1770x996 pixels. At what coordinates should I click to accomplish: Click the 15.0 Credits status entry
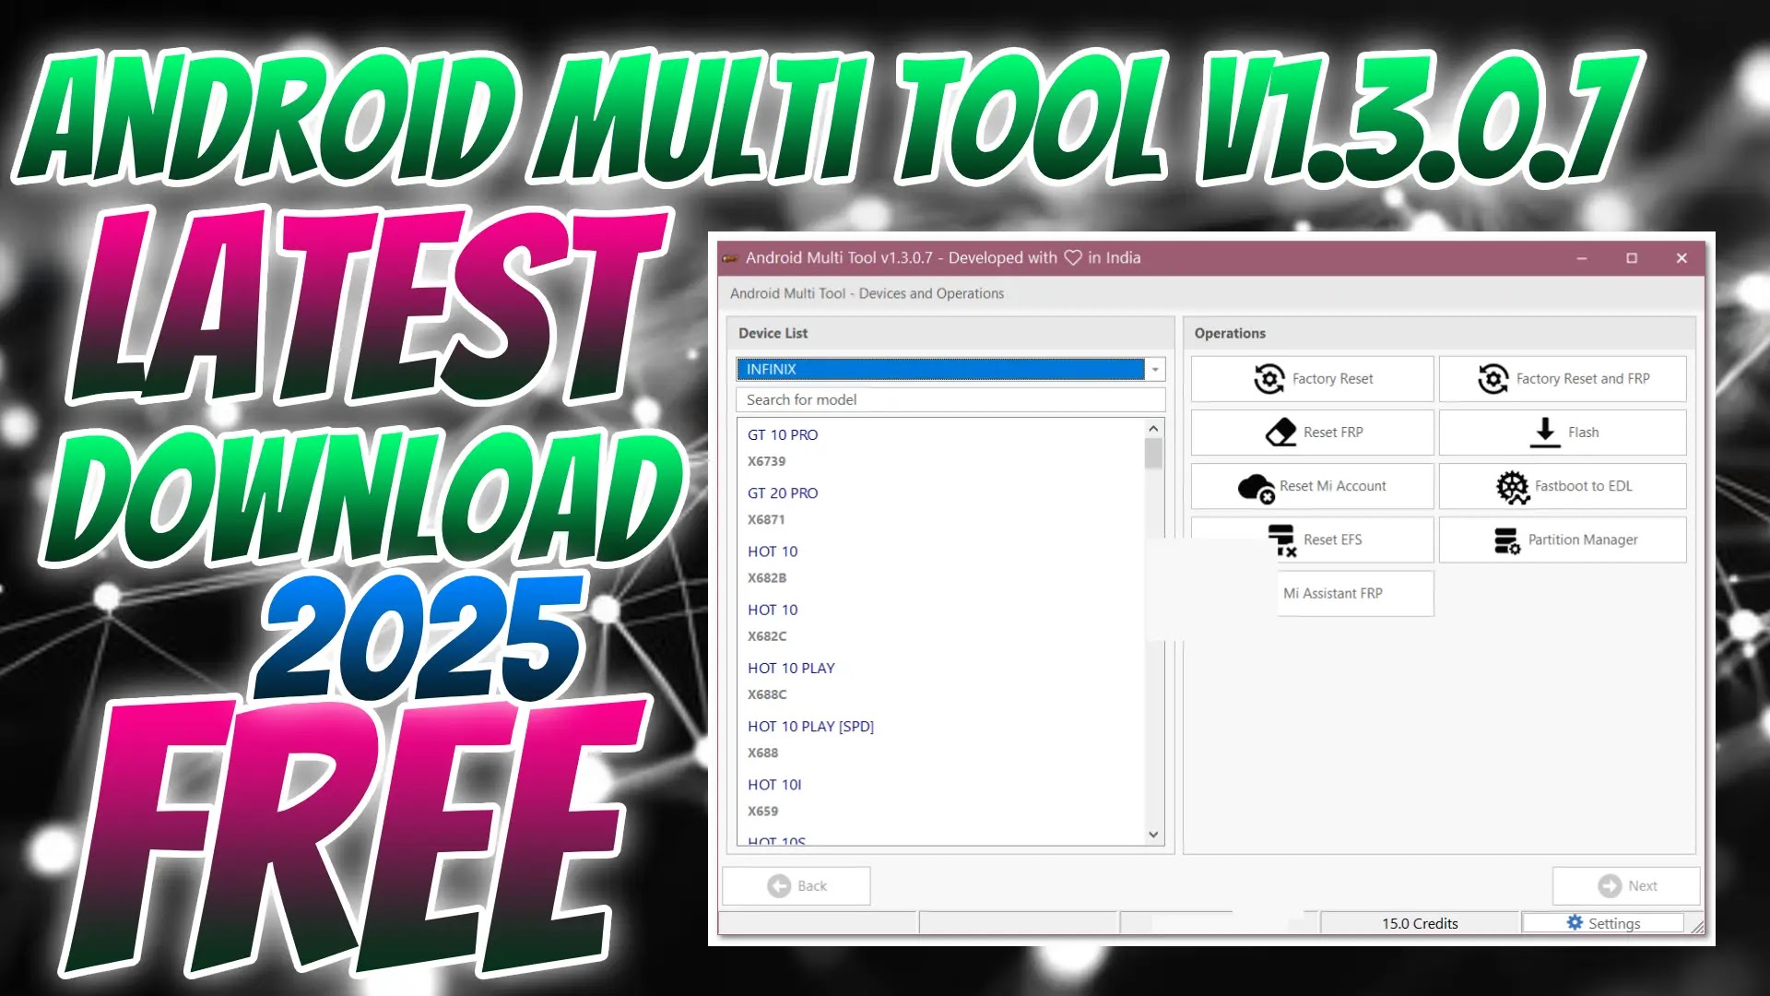1420,923
